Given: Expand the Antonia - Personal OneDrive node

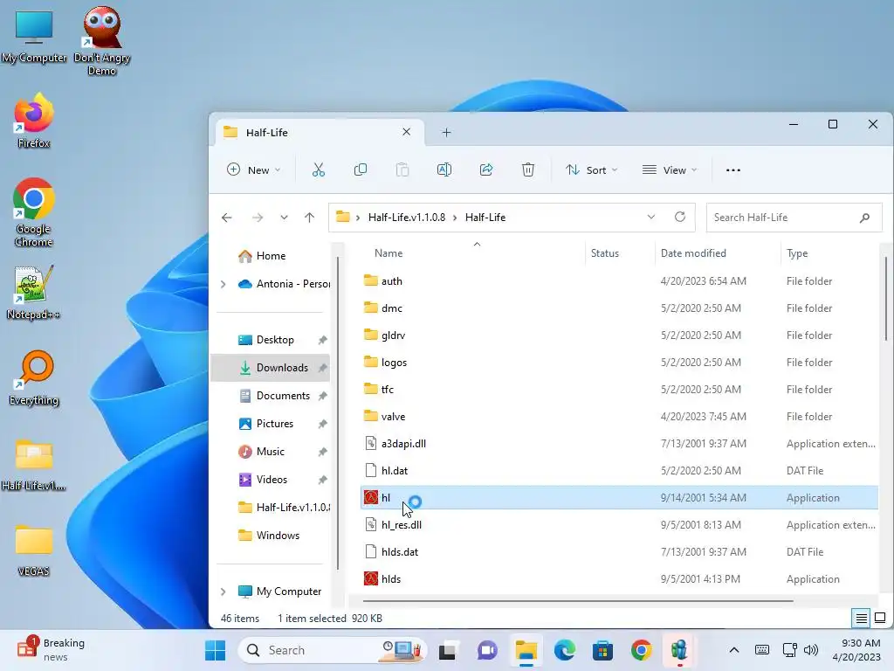Looking at the screenshot, I should pos(223,284).
